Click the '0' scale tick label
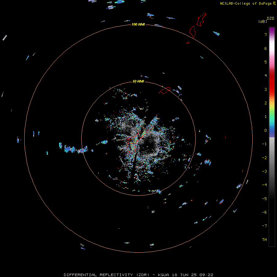277x277 pixels. pyautogui.click(x=265, y=130)
